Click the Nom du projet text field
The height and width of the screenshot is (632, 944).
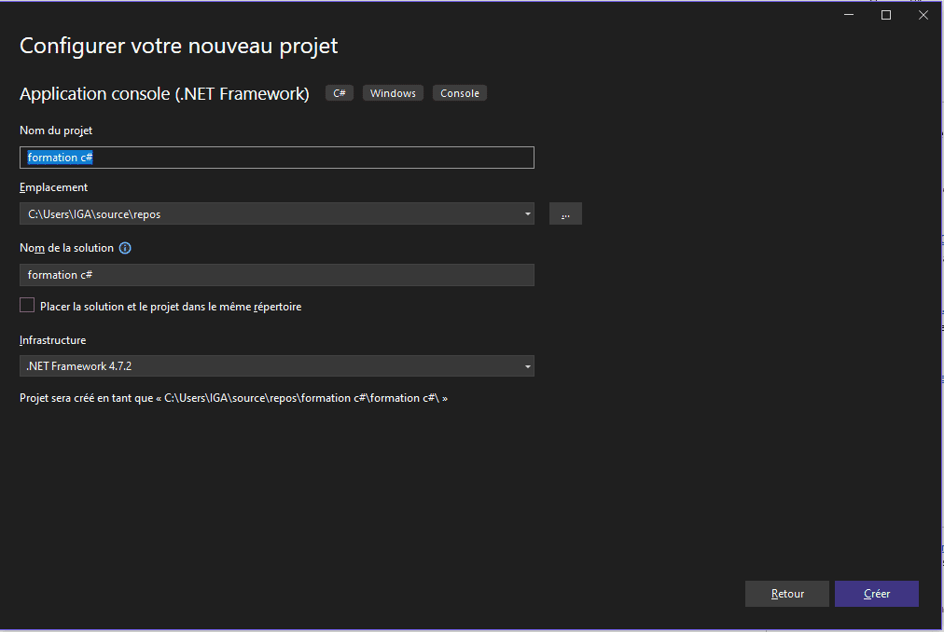point(276,158)
